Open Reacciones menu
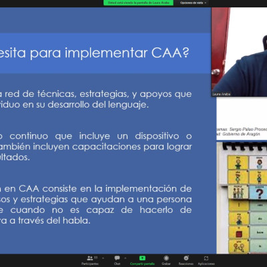267x267 pixels. [186, 260]
